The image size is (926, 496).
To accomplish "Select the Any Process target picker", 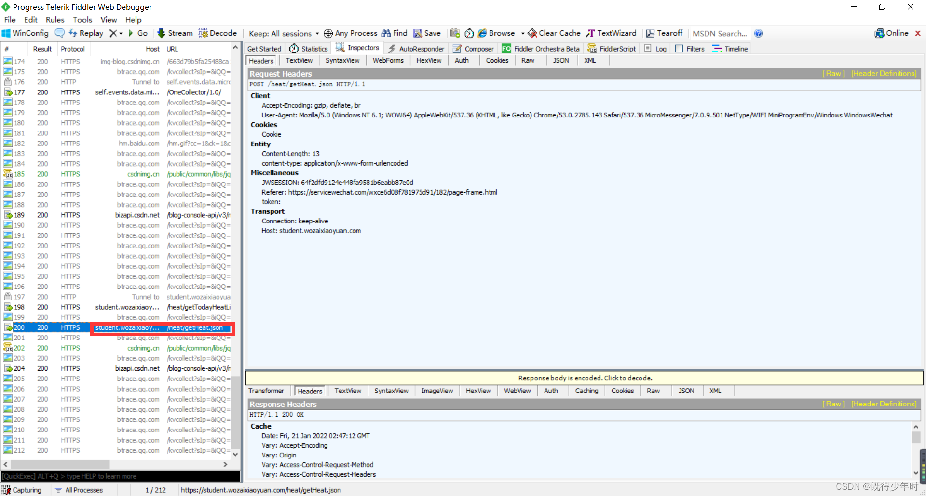I will 351,33.
